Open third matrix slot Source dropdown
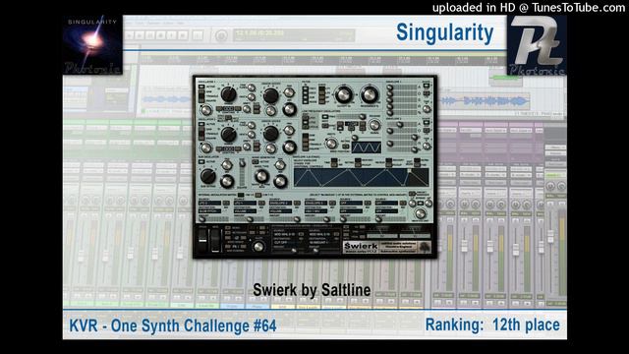Screen dimensions: 629x354 280,204
